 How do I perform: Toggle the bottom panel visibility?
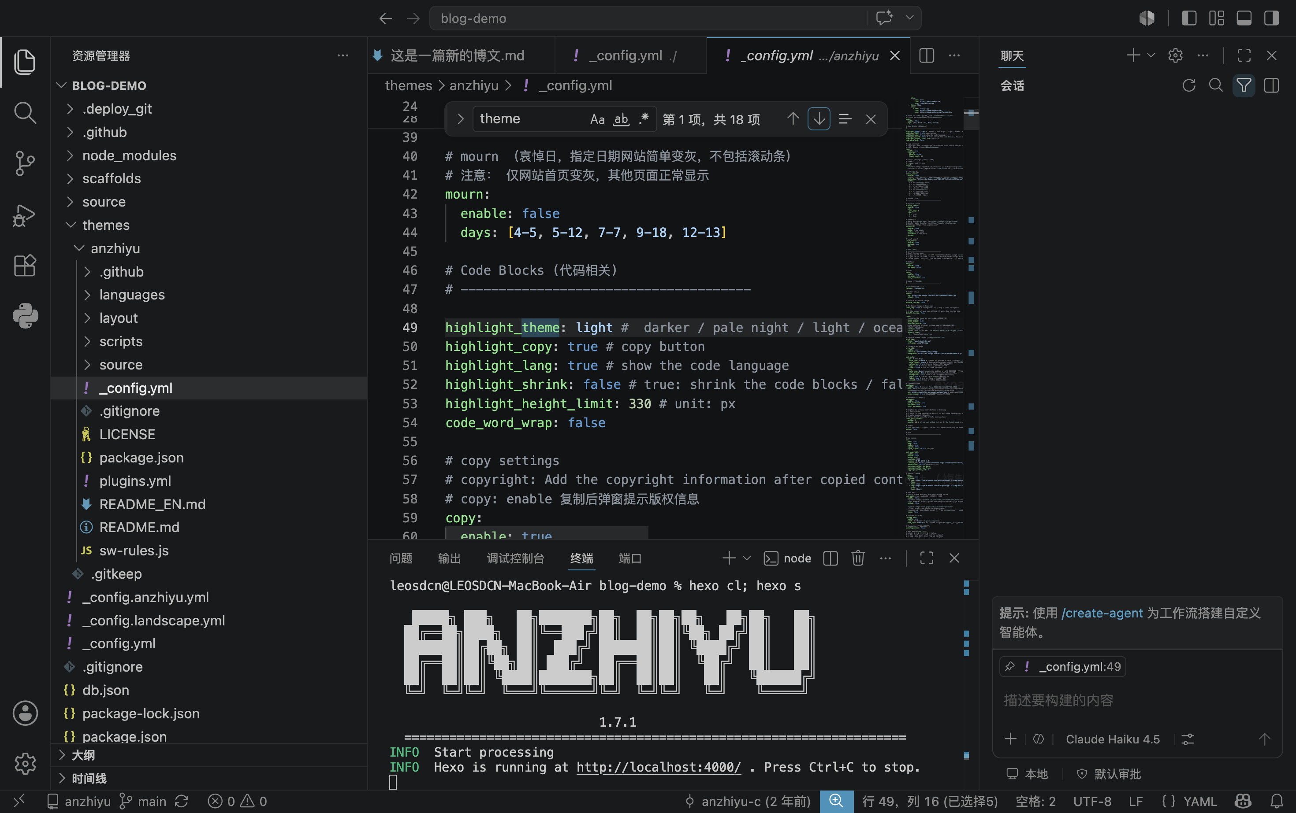tap(1244, 18)
